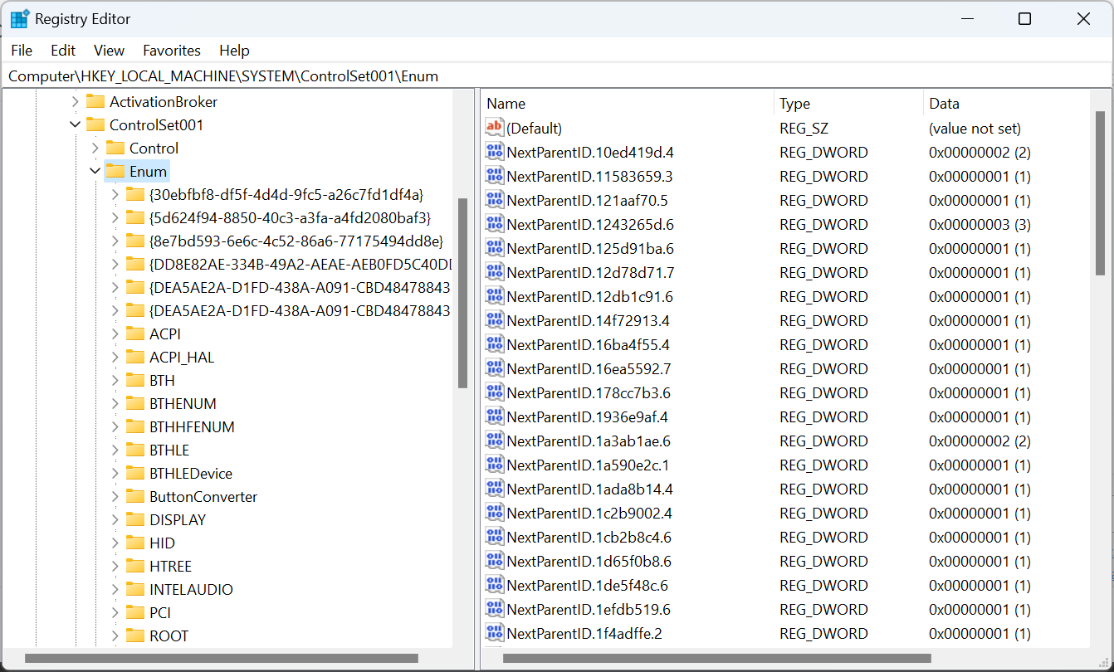Select value NextParentID.1ada8b14.4
The width and height of the screenshot is (1114, 672).
click(x=589, y=489)
